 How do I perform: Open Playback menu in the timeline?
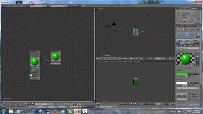click(x=25, y=107)
